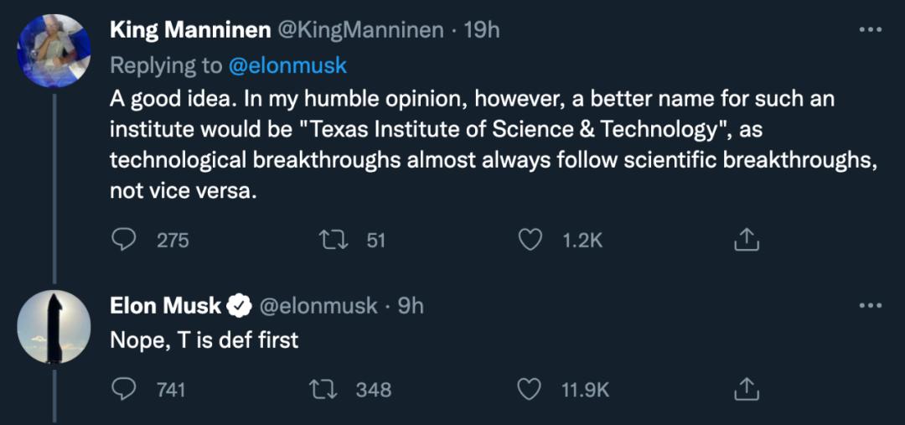The image size is (905, 425).
Task: Share Elon Musk's tweet
Action: (746, 389)
